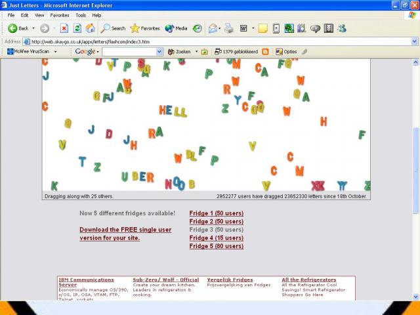Viewport: 420px width, 315px height.
Task: Open the Search pane
Action: (x=113, y=28)
